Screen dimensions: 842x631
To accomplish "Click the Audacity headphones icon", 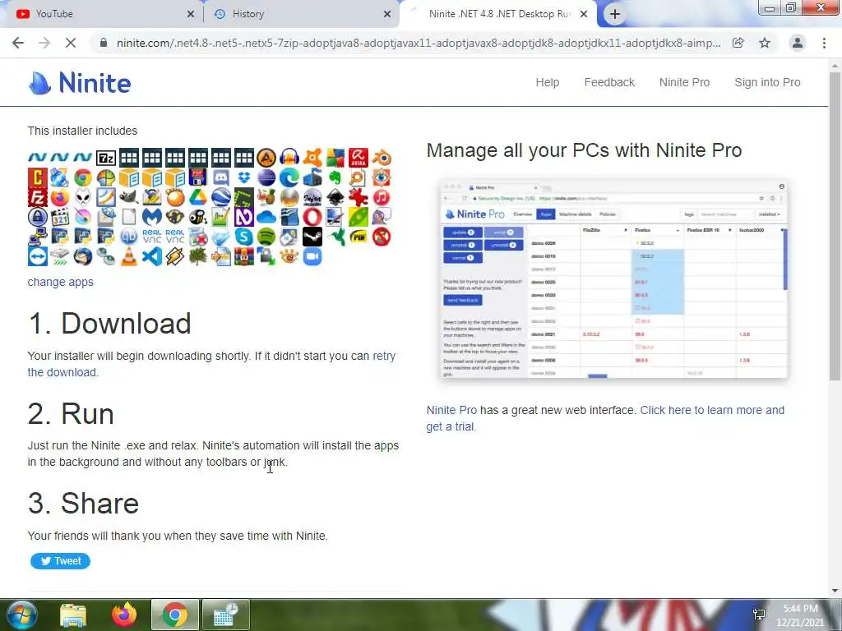I will [289, 159].
